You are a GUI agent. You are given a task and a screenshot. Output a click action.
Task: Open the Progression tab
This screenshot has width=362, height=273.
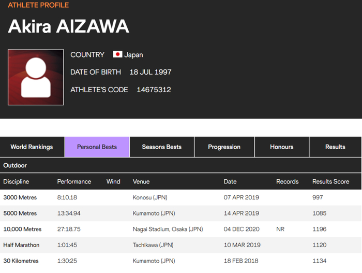(224, 147)
